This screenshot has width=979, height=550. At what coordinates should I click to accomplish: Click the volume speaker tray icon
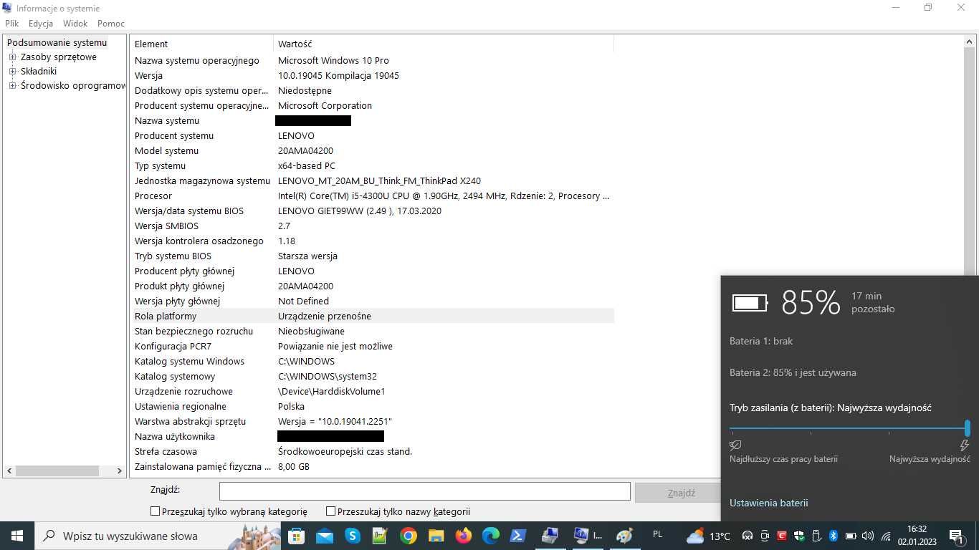pos(868,536)
